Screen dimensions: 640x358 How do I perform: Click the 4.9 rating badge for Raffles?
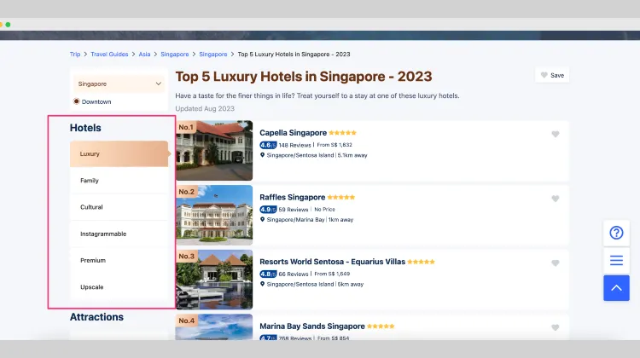(x=268, y=209)
